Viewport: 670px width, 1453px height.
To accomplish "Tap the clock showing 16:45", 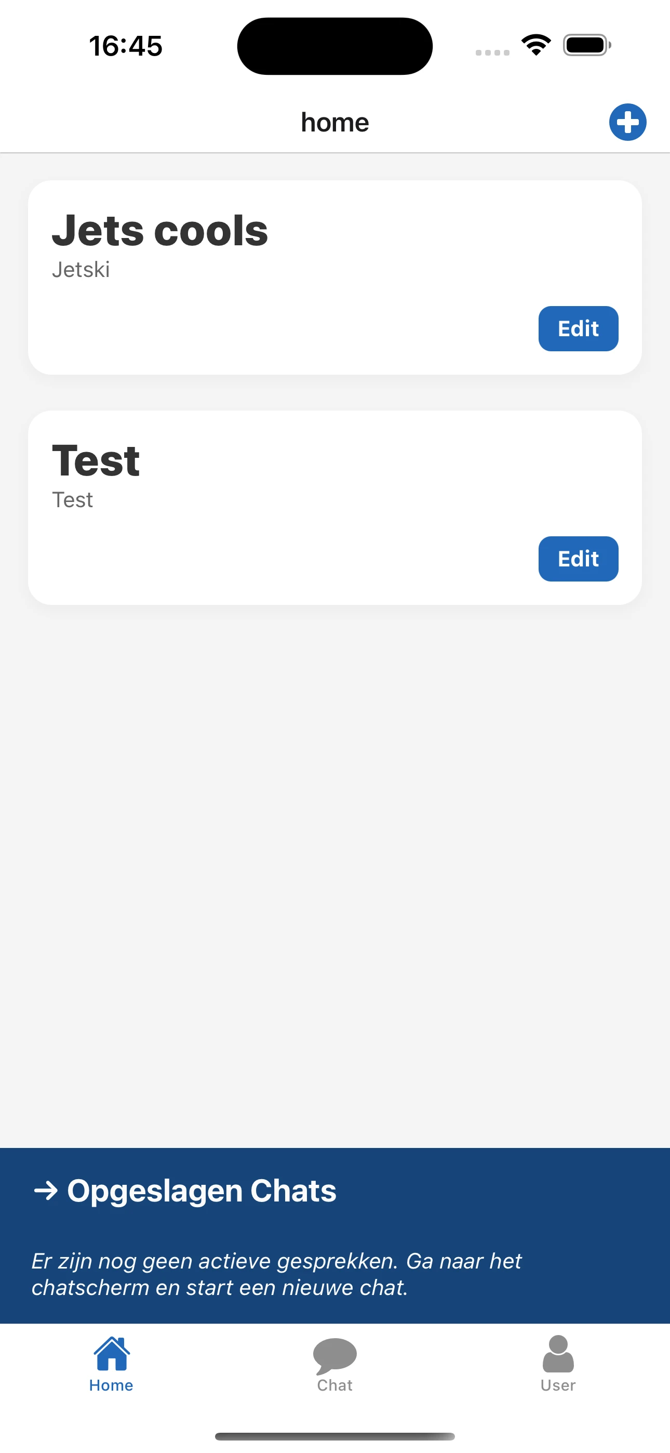I will pos(125,46).
